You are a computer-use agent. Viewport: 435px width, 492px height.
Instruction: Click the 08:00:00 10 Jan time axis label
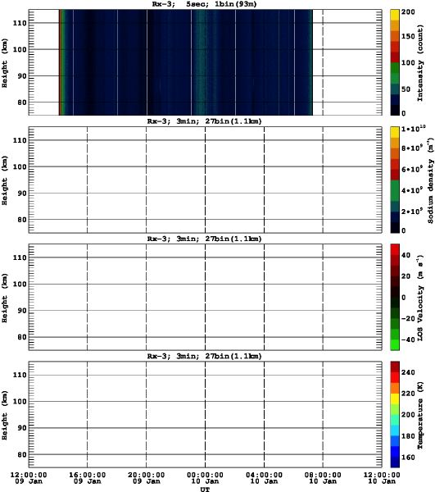point(323,478)
